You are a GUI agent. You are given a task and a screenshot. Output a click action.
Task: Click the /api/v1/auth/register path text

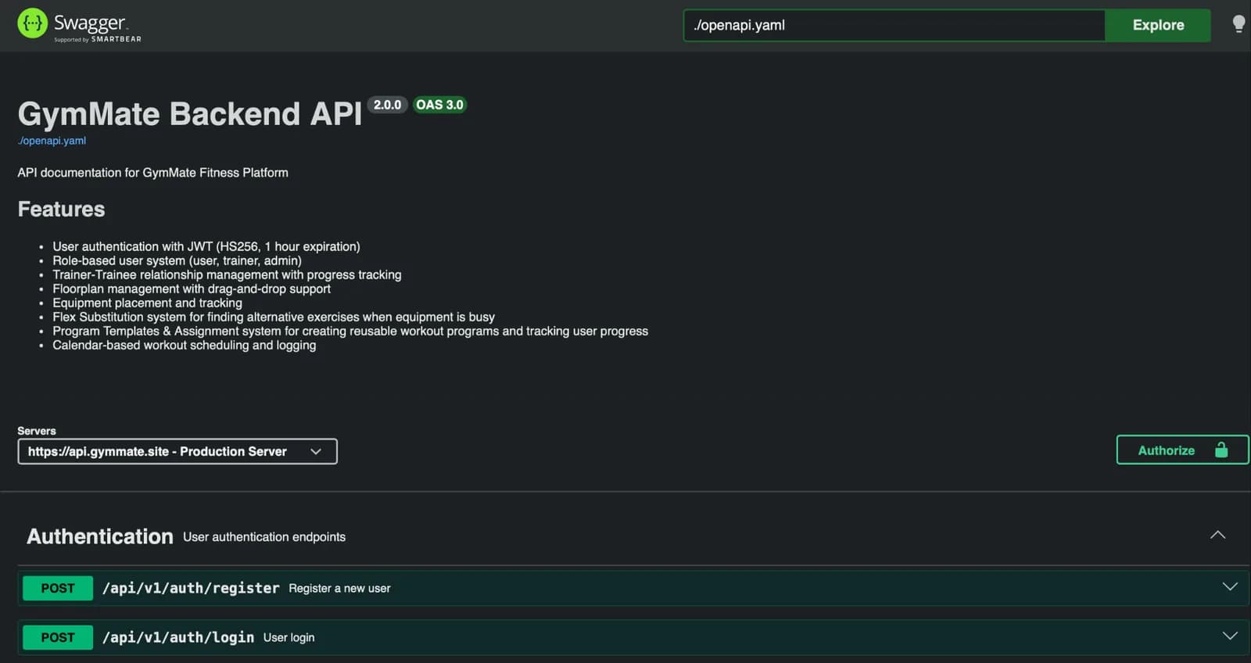click(x=191, y=588)
